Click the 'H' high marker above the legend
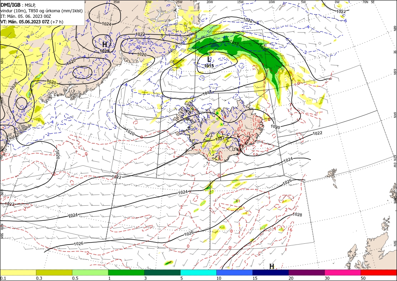The height and width of the screenshot is (281, 397). pos(272,266)
